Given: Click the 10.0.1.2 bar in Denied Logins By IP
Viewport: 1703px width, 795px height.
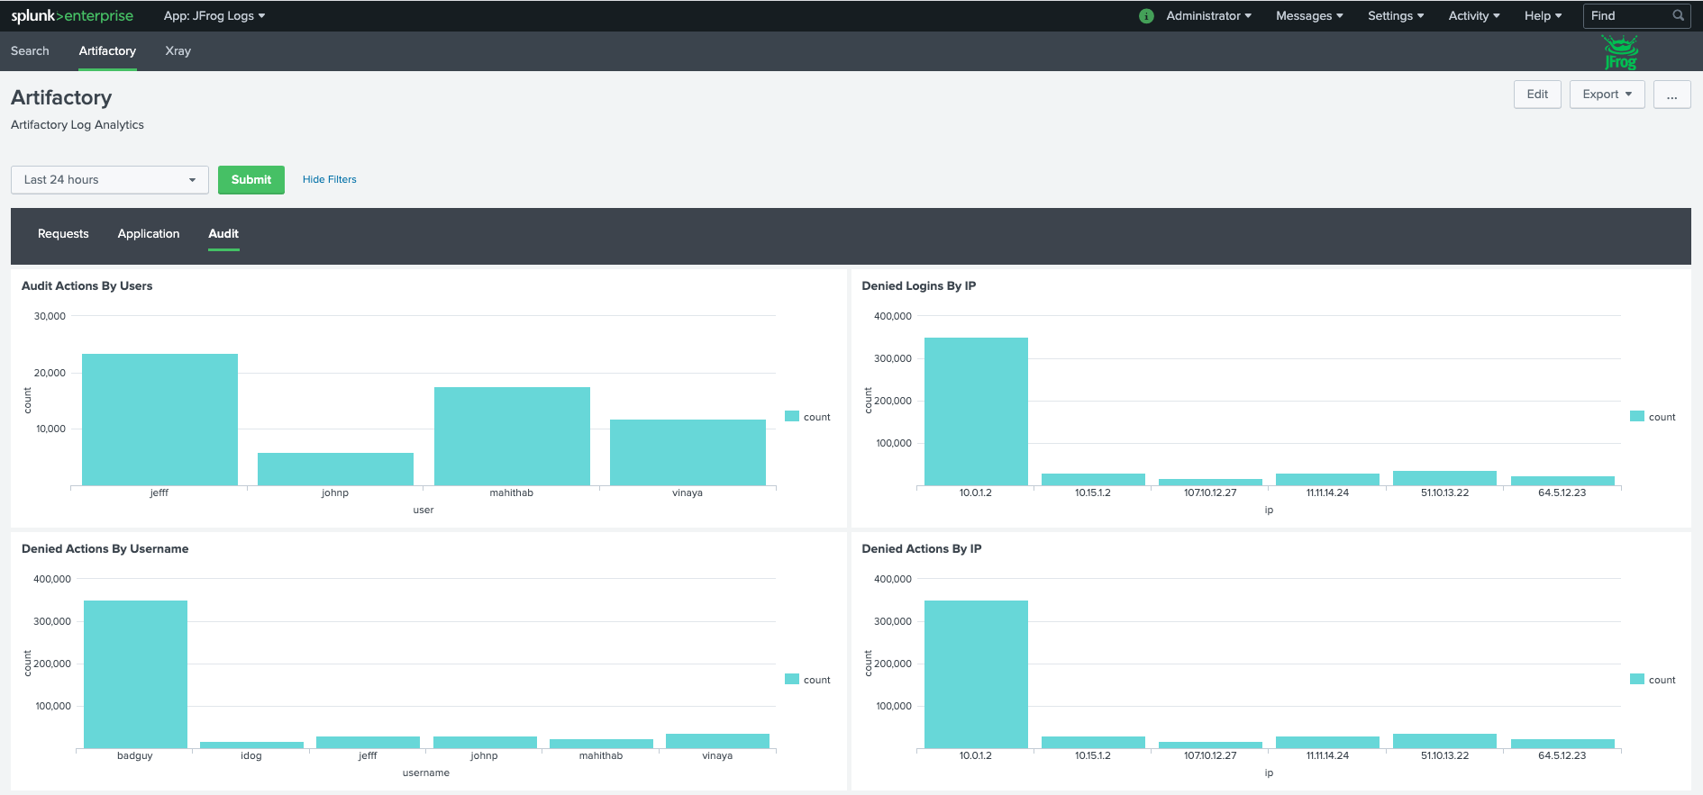Looking at the screenshot, I should tap(976, 411).
